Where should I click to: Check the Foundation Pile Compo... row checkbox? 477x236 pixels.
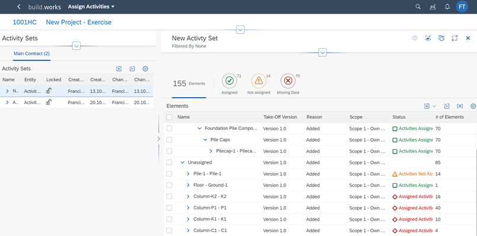tap(169, 129)
